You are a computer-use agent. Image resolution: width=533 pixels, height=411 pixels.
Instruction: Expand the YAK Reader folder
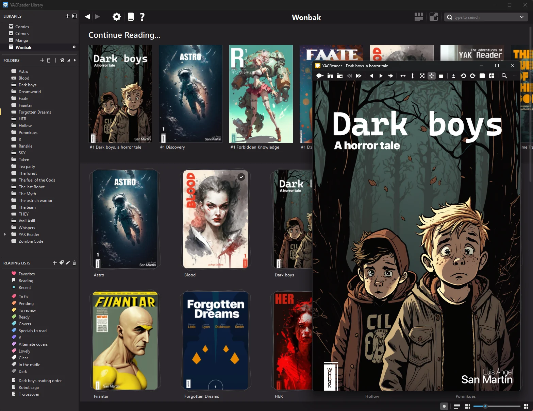click(5, 234)
